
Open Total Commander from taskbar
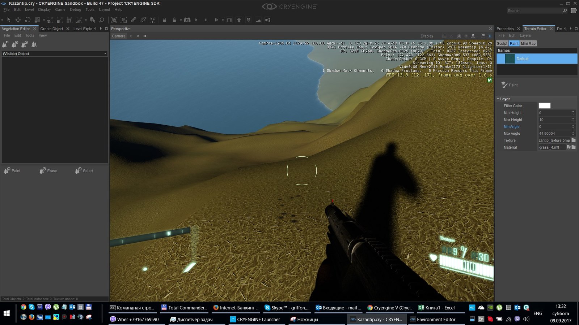(185, 308)
